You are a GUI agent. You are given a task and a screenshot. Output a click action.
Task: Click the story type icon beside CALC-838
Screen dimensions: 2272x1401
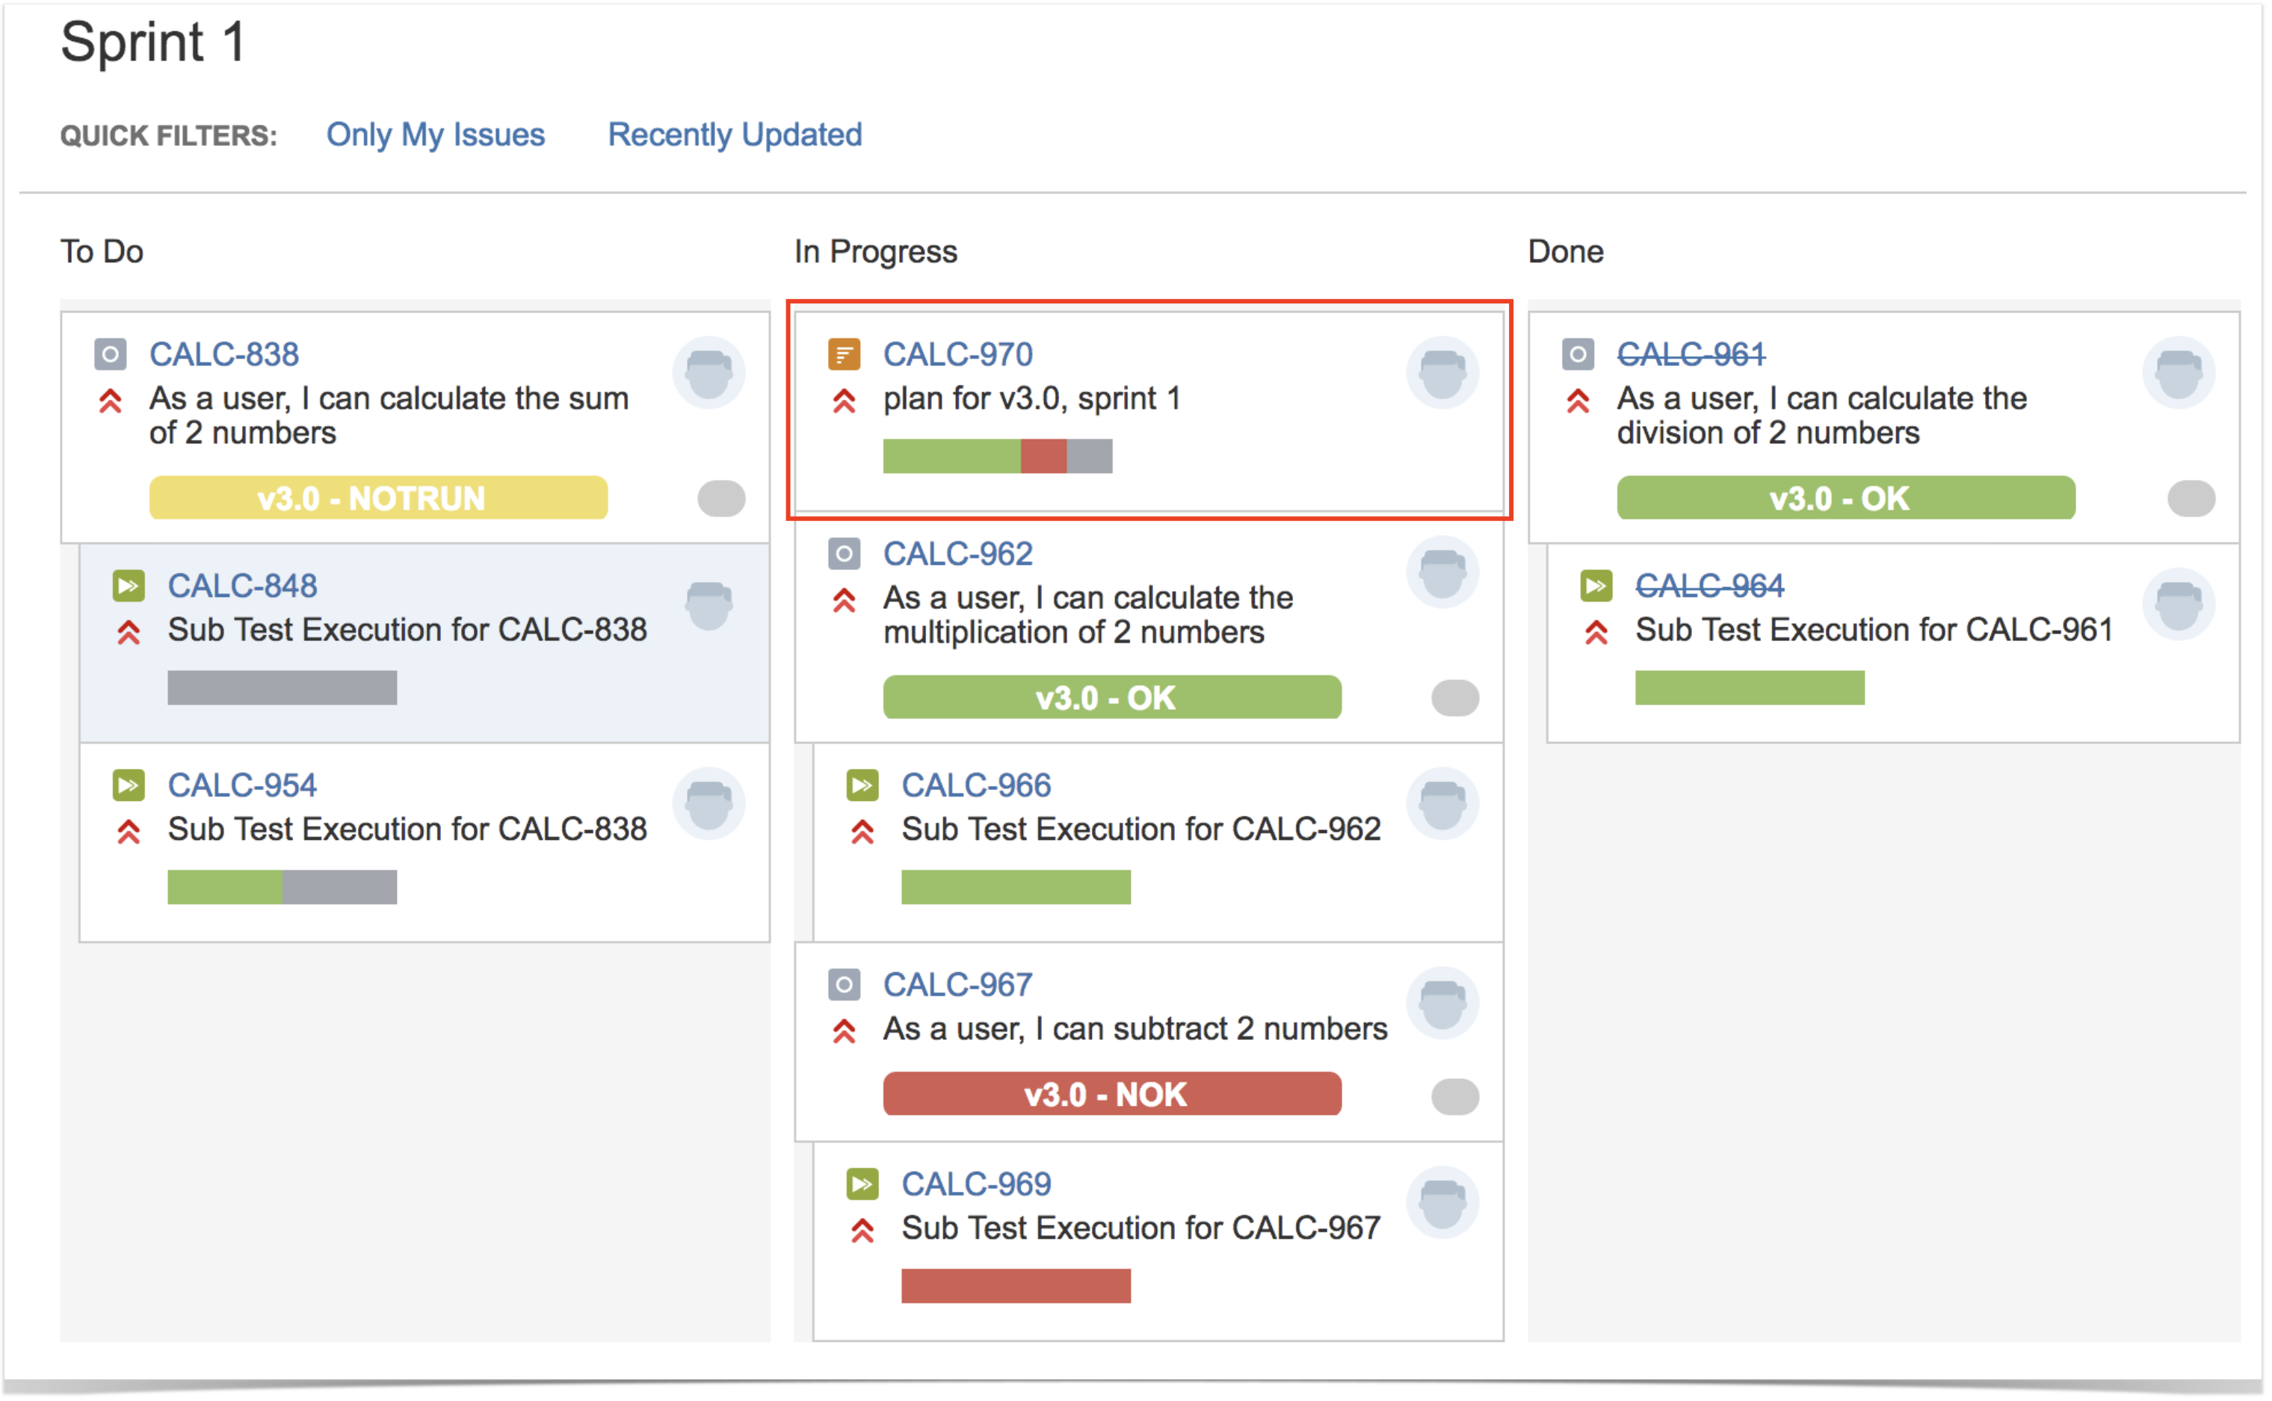tap(111, 354)
